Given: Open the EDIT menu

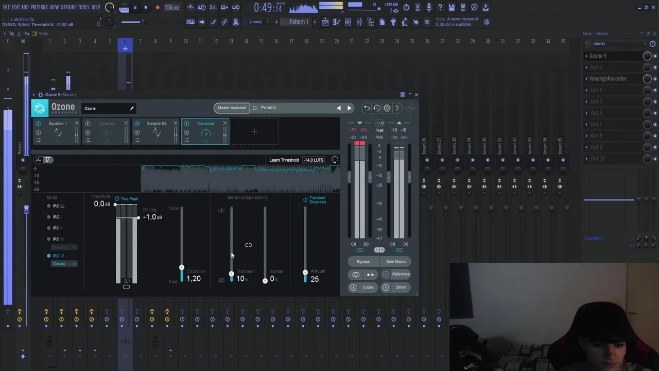Looking at the screenshot, I should tap(15, 7).
